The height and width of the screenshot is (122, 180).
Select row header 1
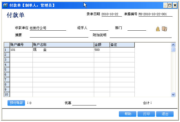[x=7, y=50]
